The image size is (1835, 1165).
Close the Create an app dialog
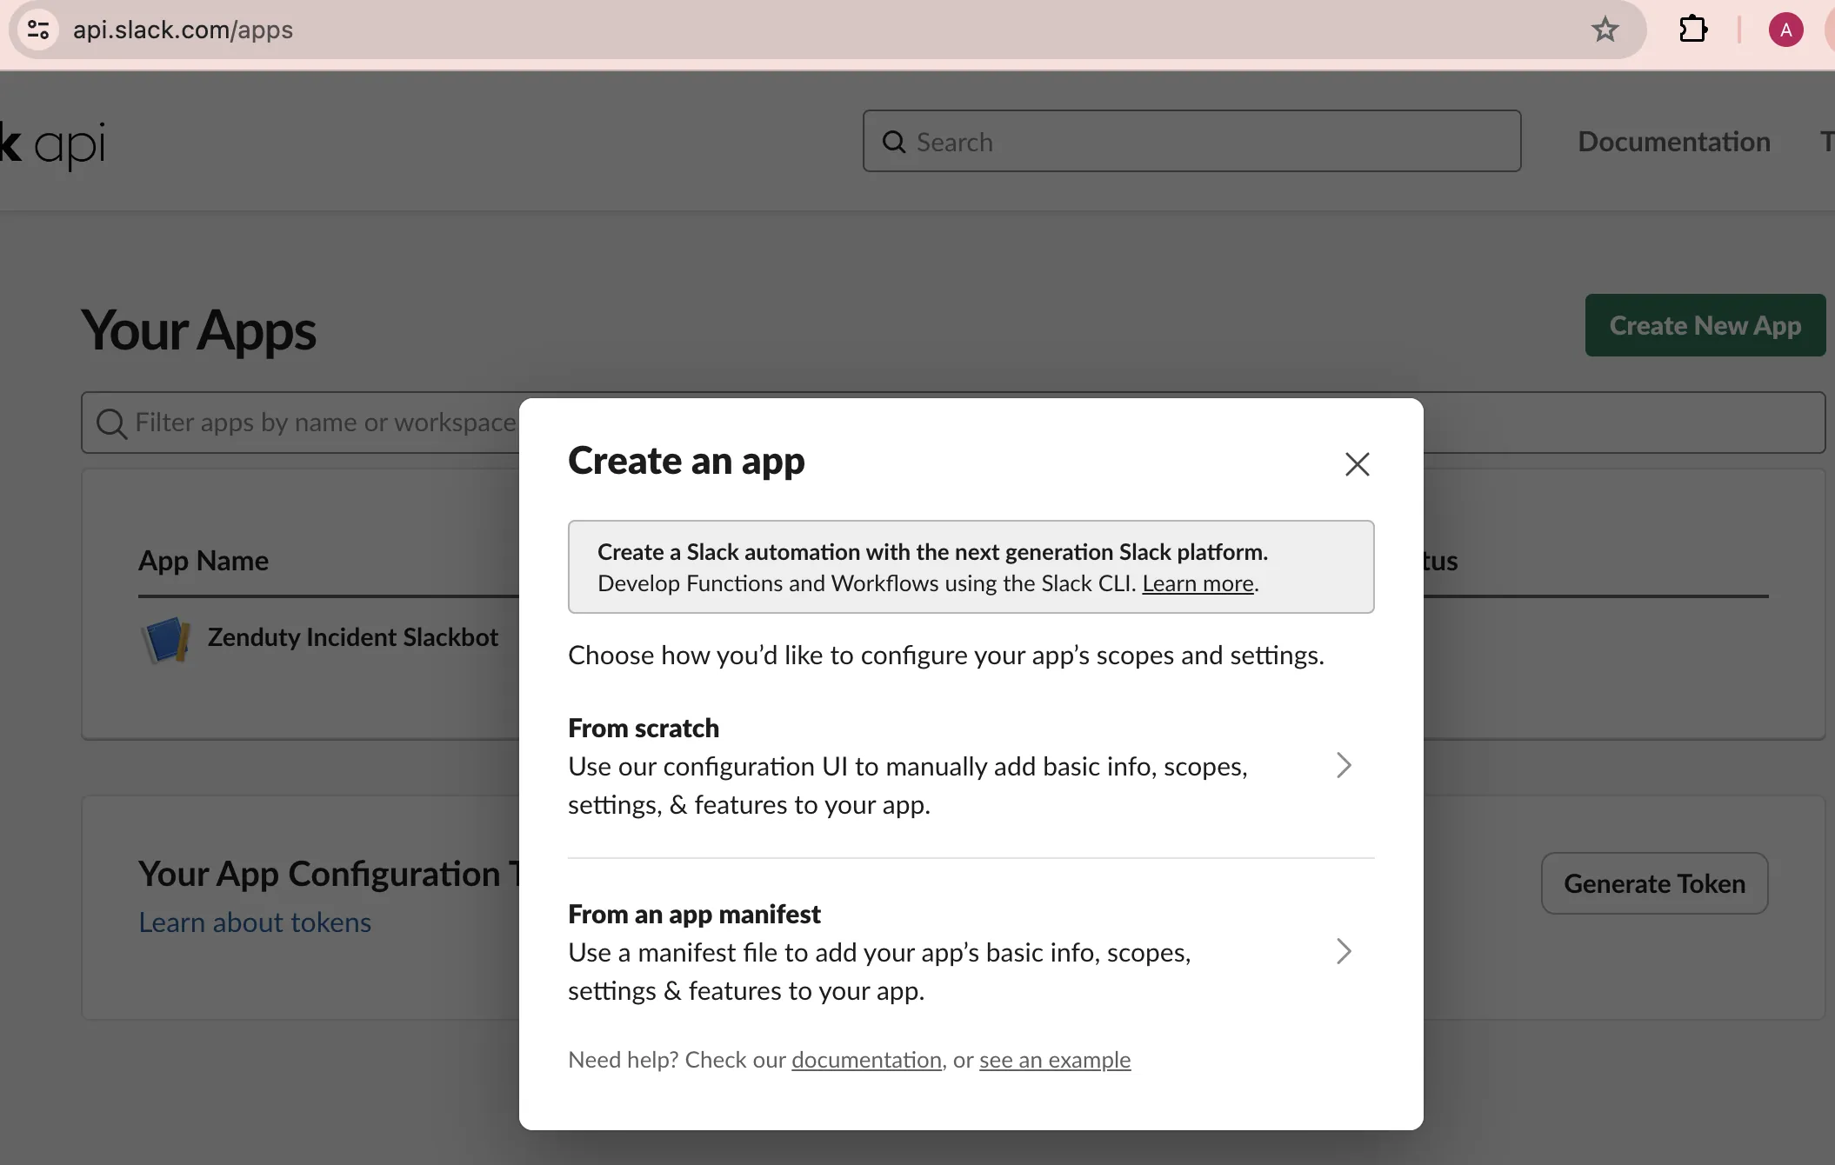click(x=1357, y=464)
